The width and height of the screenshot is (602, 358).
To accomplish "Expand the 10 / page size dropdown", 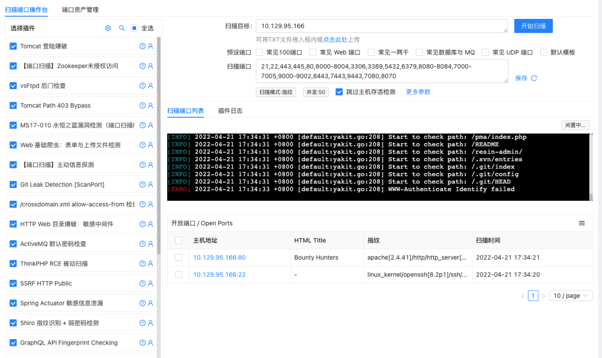I will [571, 296].
